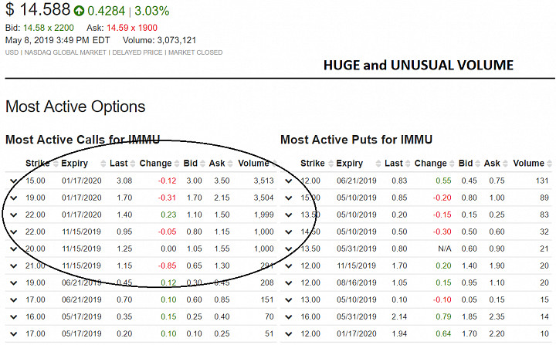Click the 0.64 change cell in puts
The image size is (556, 345).
[443, 334]
